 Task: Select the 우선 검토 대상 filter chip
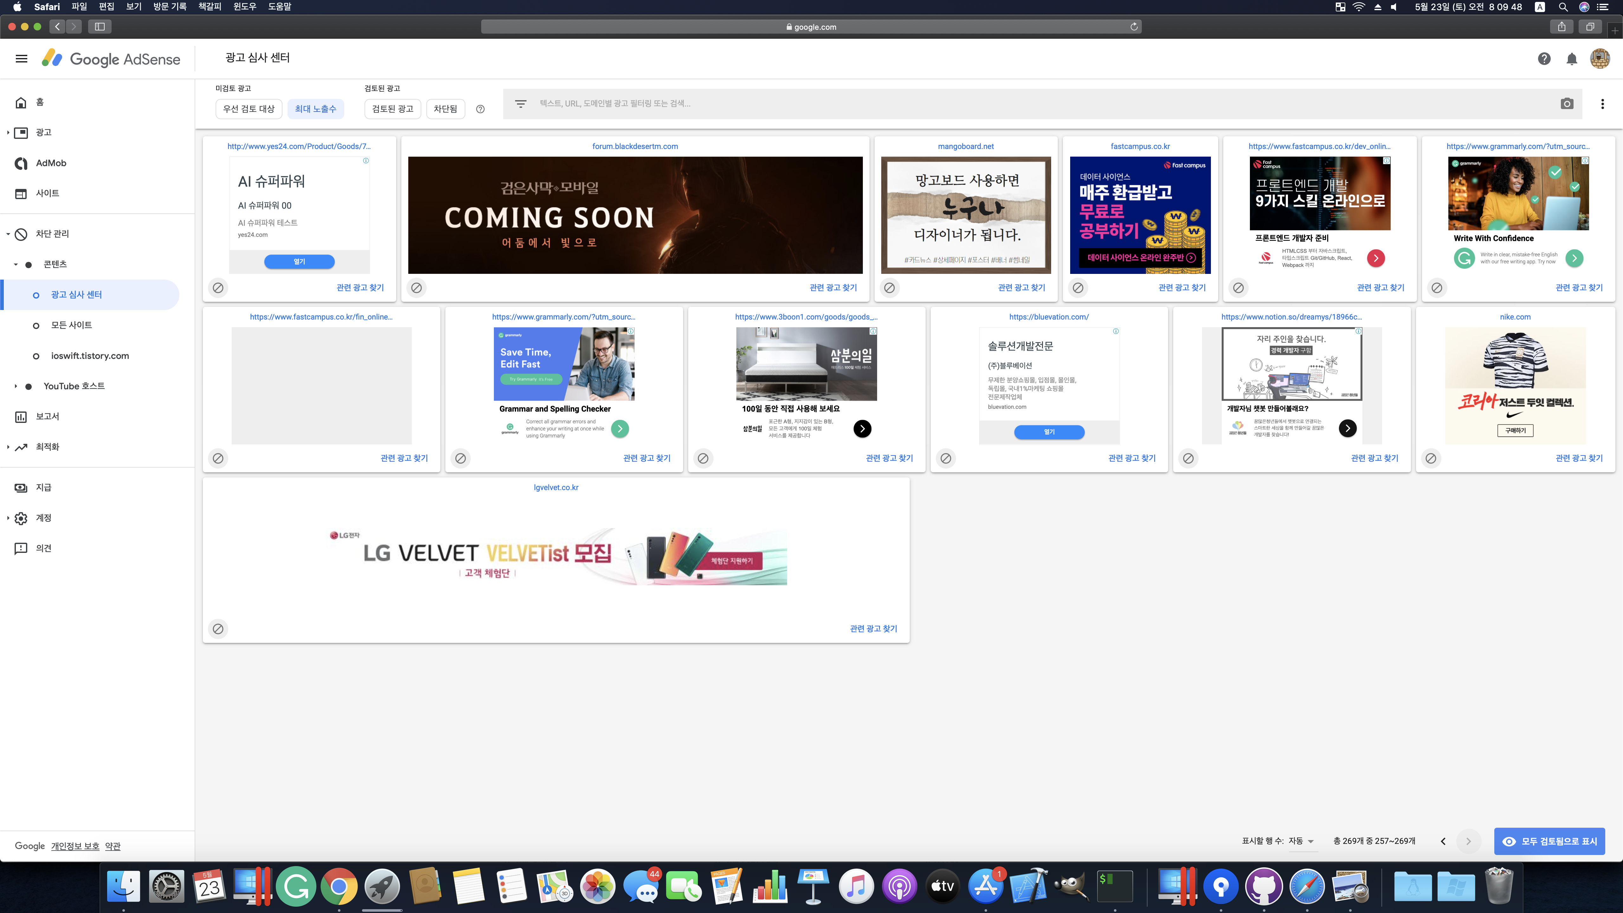tap(249, 109)
